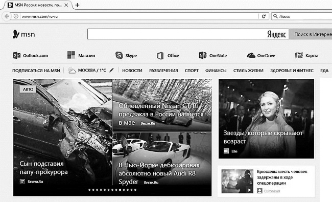This screenshot has width=332, height=202.
Task: Open the ФИНАНСЫ menu item
Action: [216, 71]
